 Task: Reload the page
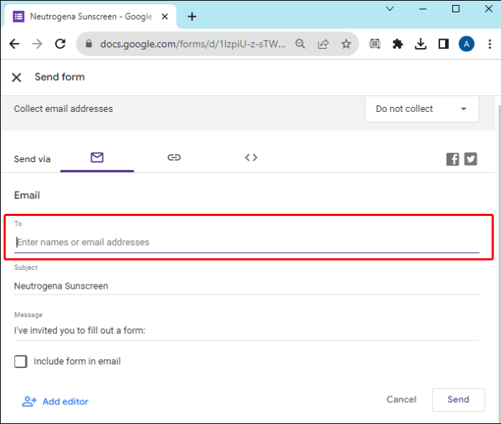click(60, 44)
